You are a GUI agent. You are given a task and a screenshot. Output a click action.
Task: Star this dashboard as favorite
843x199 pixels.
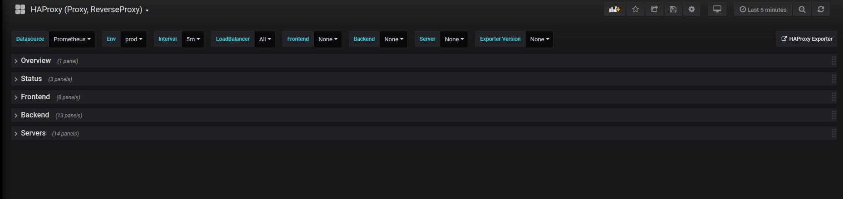click(x=635, y=10)
